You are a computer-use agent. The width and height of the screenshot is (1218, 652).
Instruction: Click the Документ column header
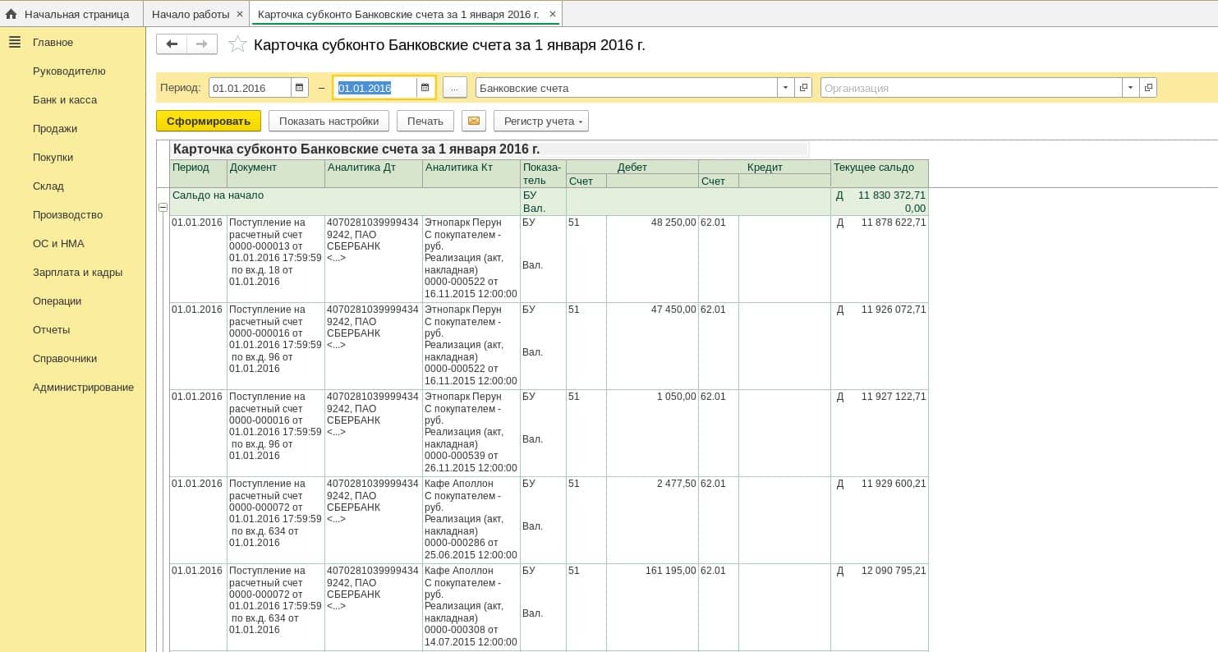click(275, 173)
